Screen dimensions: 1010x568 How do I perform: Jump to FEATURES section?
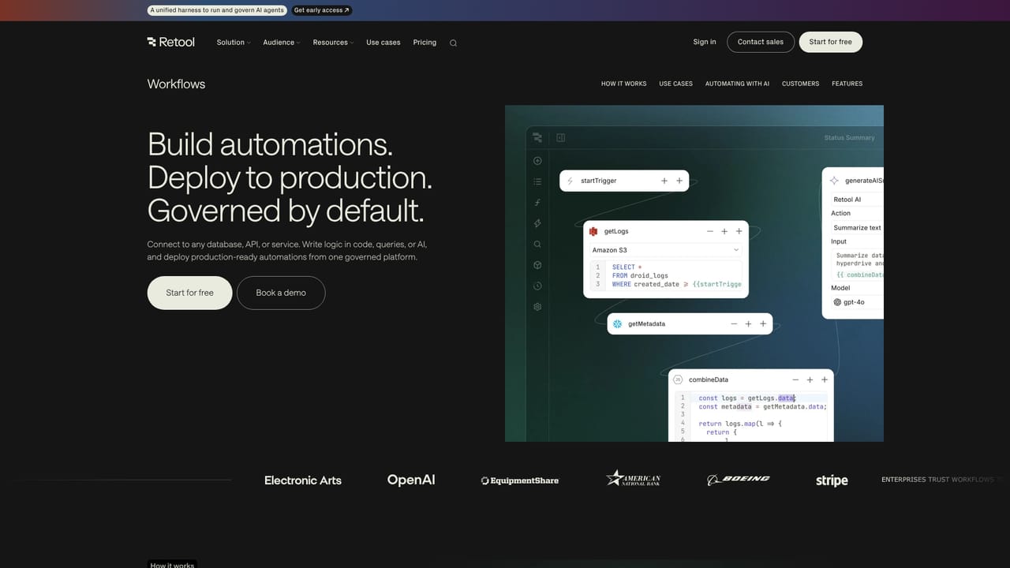pos(847,84)
